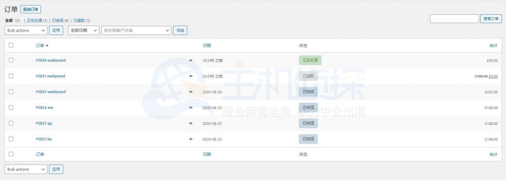Sort by 日期 column header
Image resolution: width=506 pixels, height=180 pixels.
(x=207, y=45)
